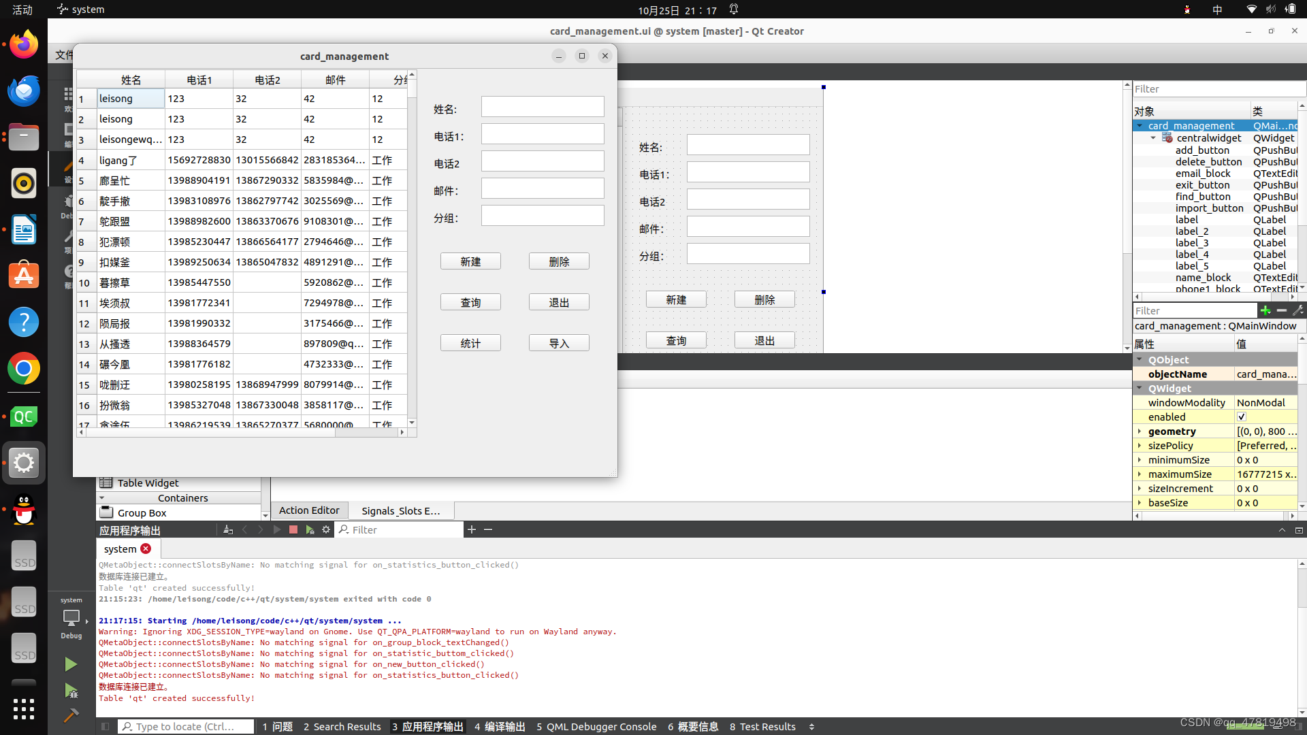Zoom in application output text
The height and width of the screenshot is (735, 1307).
(x=472, y=529)
